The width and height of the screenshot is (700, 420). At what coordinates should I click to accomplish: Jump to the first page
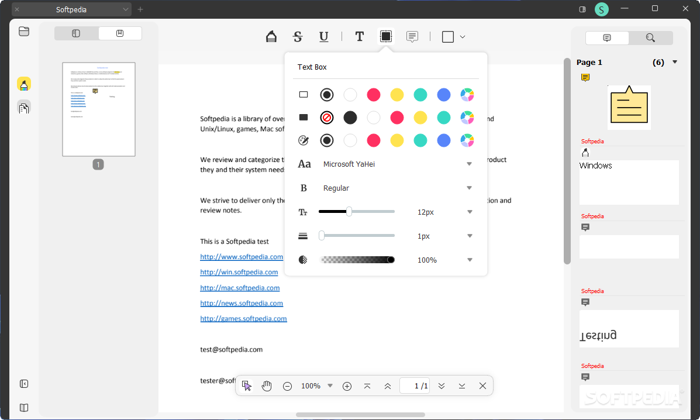click(x=367, y=385)
